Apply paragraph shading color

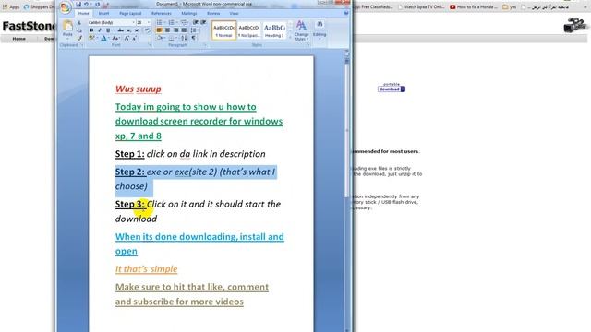[x=160, y=38]
